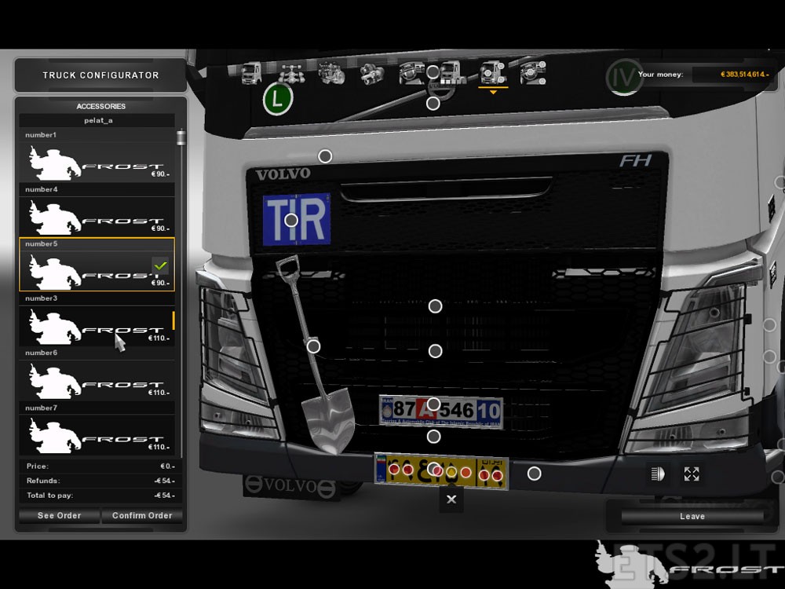Screen dimensions: 785x589
Task: Select the node on the 87A546 plate
Action: pyautogui.click(x=433, y=404)
